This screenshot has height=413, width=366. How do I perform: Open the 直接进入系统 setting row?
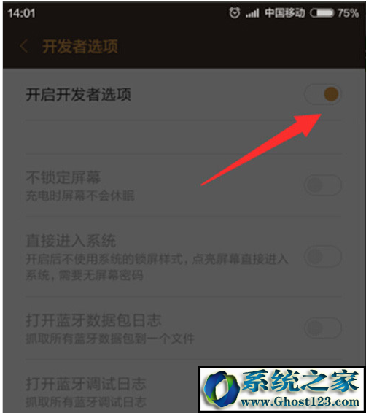click(x=184, y=257)
